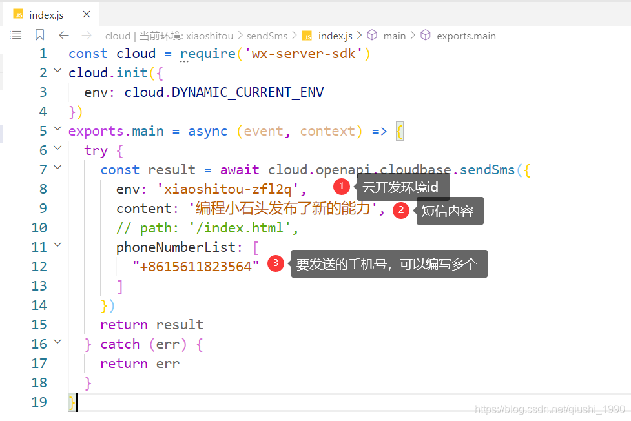Click 'catch (err)' on line 16
This screenshot has height=421, width=631.
pos(143,345)
